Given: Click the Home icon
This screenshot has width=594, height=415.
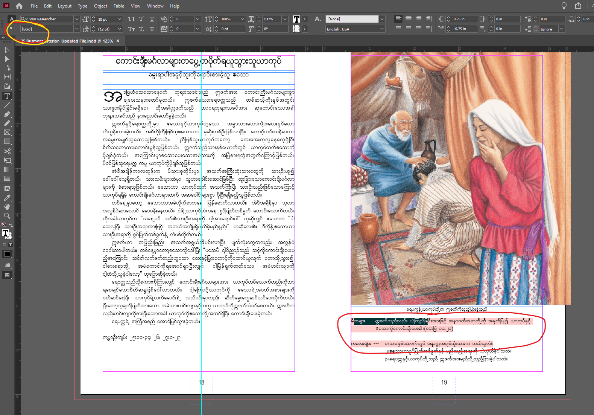Looking at the screenshot, I should (19, 6).
